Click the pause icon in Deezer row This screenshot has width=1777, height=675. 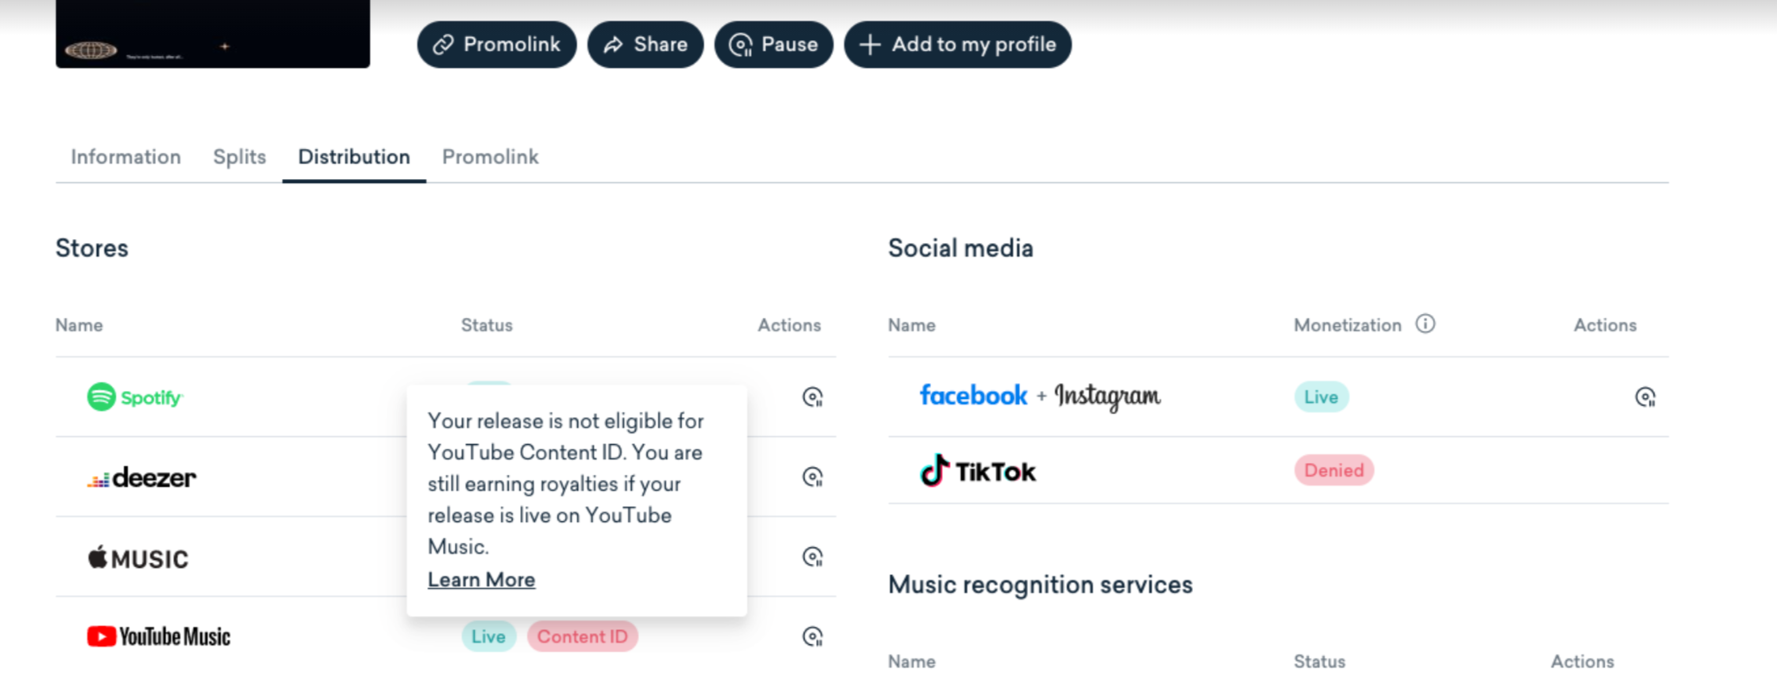coord(812,476)
